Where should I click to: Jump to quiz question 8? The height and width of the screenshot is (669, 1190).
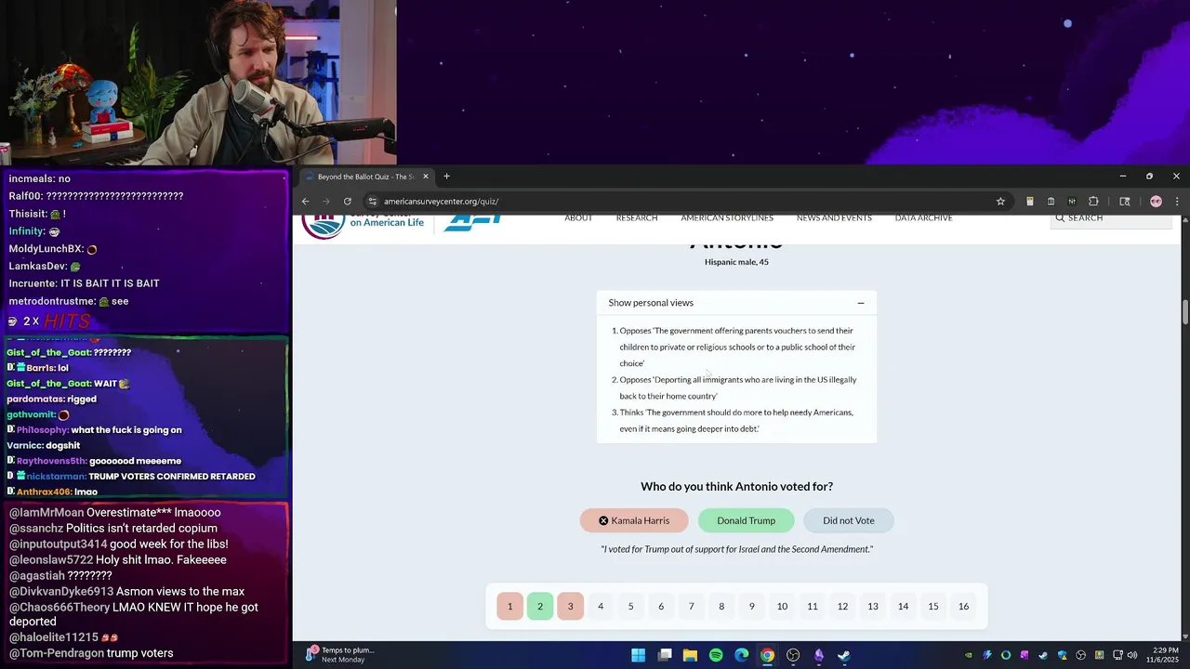pos(721,606)
